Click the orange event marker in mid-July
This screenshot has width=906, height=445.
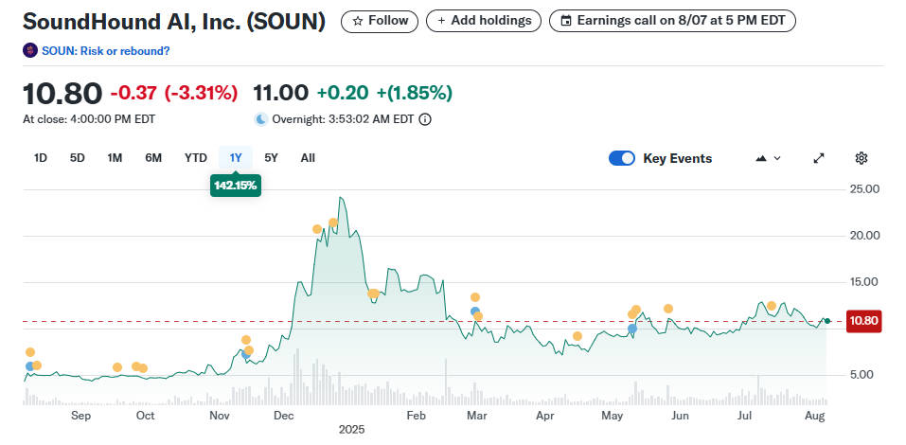[x=772, y=306]
